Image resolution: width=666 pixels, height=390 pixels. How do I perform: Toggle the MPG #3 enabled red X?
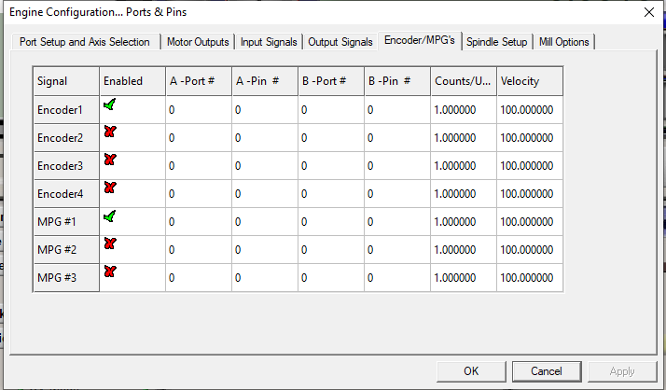110,272
